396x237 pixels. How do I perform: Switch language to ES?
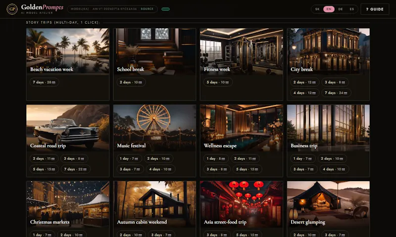[x=352, y=9]
